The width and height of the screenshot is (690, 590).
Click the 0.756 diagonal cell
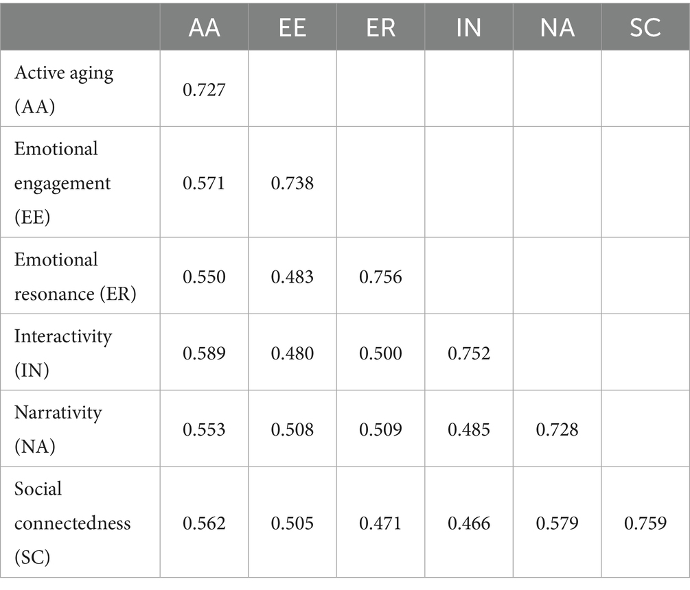(380, 276)
